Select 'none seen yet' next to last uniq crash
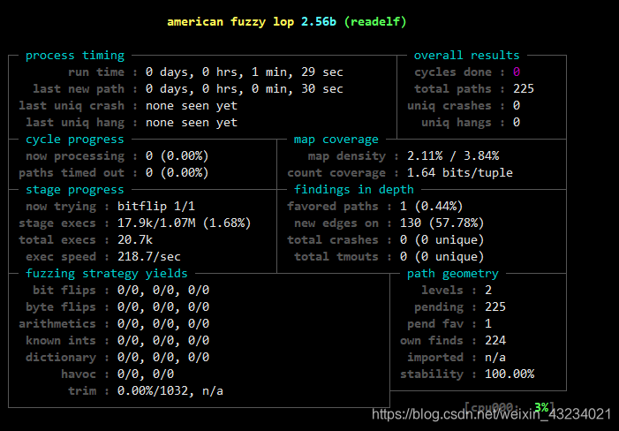 click(x=192, y=106)
